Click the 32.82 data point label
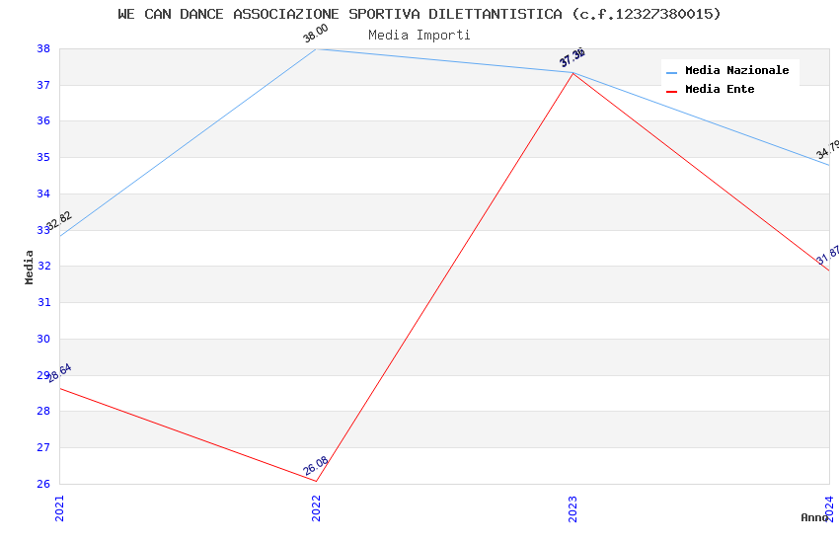The width and height of the screenshot is (839, 543). click(58, 220)
